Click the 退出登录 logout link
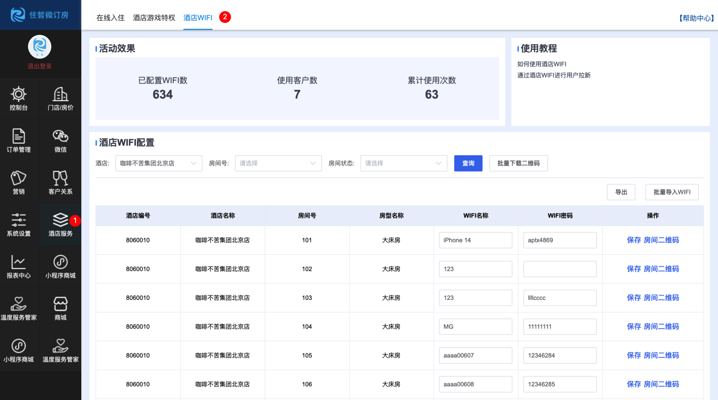The width and height of the screenshot is (718, 400). tap(40, 66)
